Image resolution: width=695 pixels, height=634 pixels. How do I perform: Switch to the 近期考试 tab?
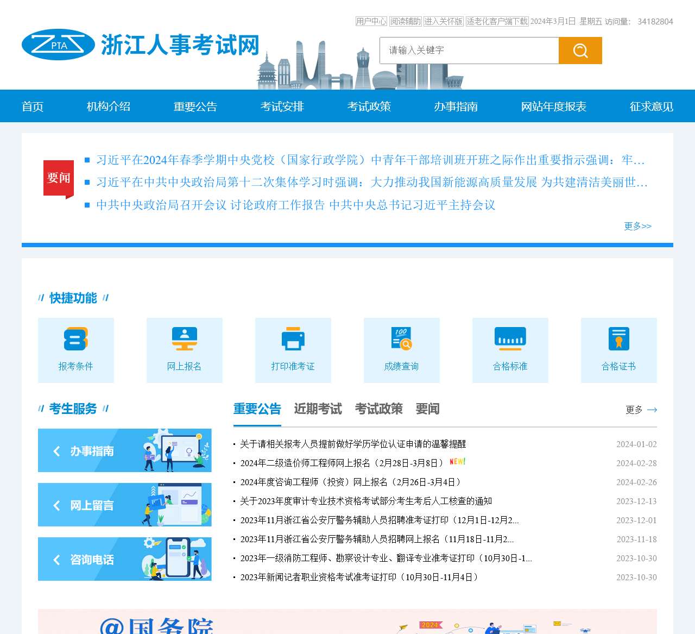coord(318,409)
